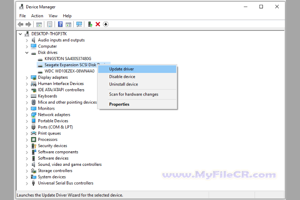Click the key icon beside Security devices
Image resolution: width=300 pixels, height=200 pixels.
pyautogui.click(x=34, y=146)
